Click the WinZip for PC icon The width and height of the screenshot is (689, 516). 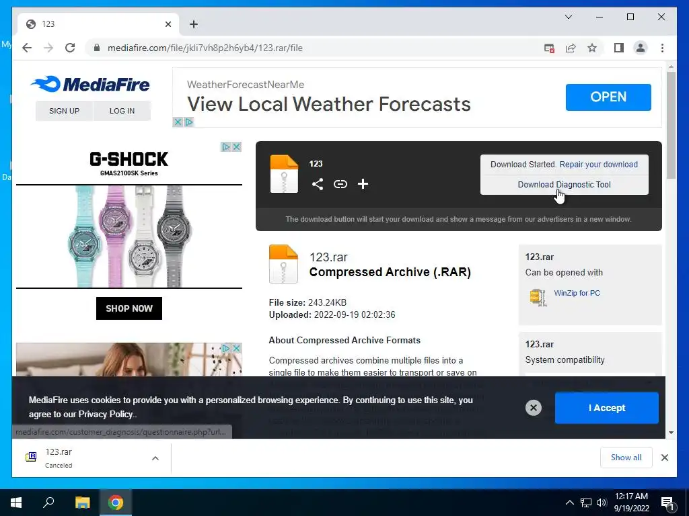pyautogui.click(x=538, y=297)
